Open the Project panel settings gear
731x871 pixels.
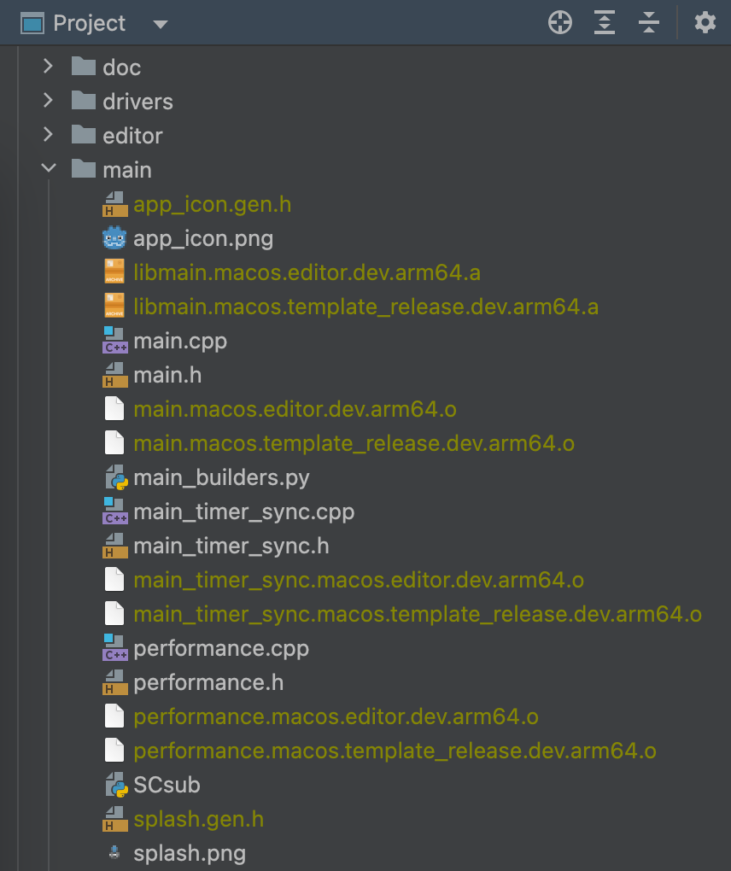point(705,22)
